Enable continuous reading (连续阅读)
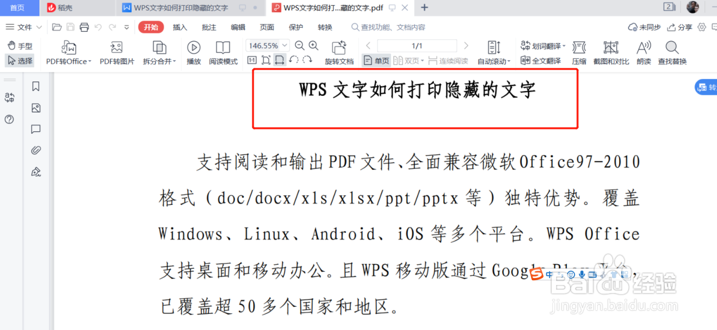The image size is (717, 330). click(448, 61)
